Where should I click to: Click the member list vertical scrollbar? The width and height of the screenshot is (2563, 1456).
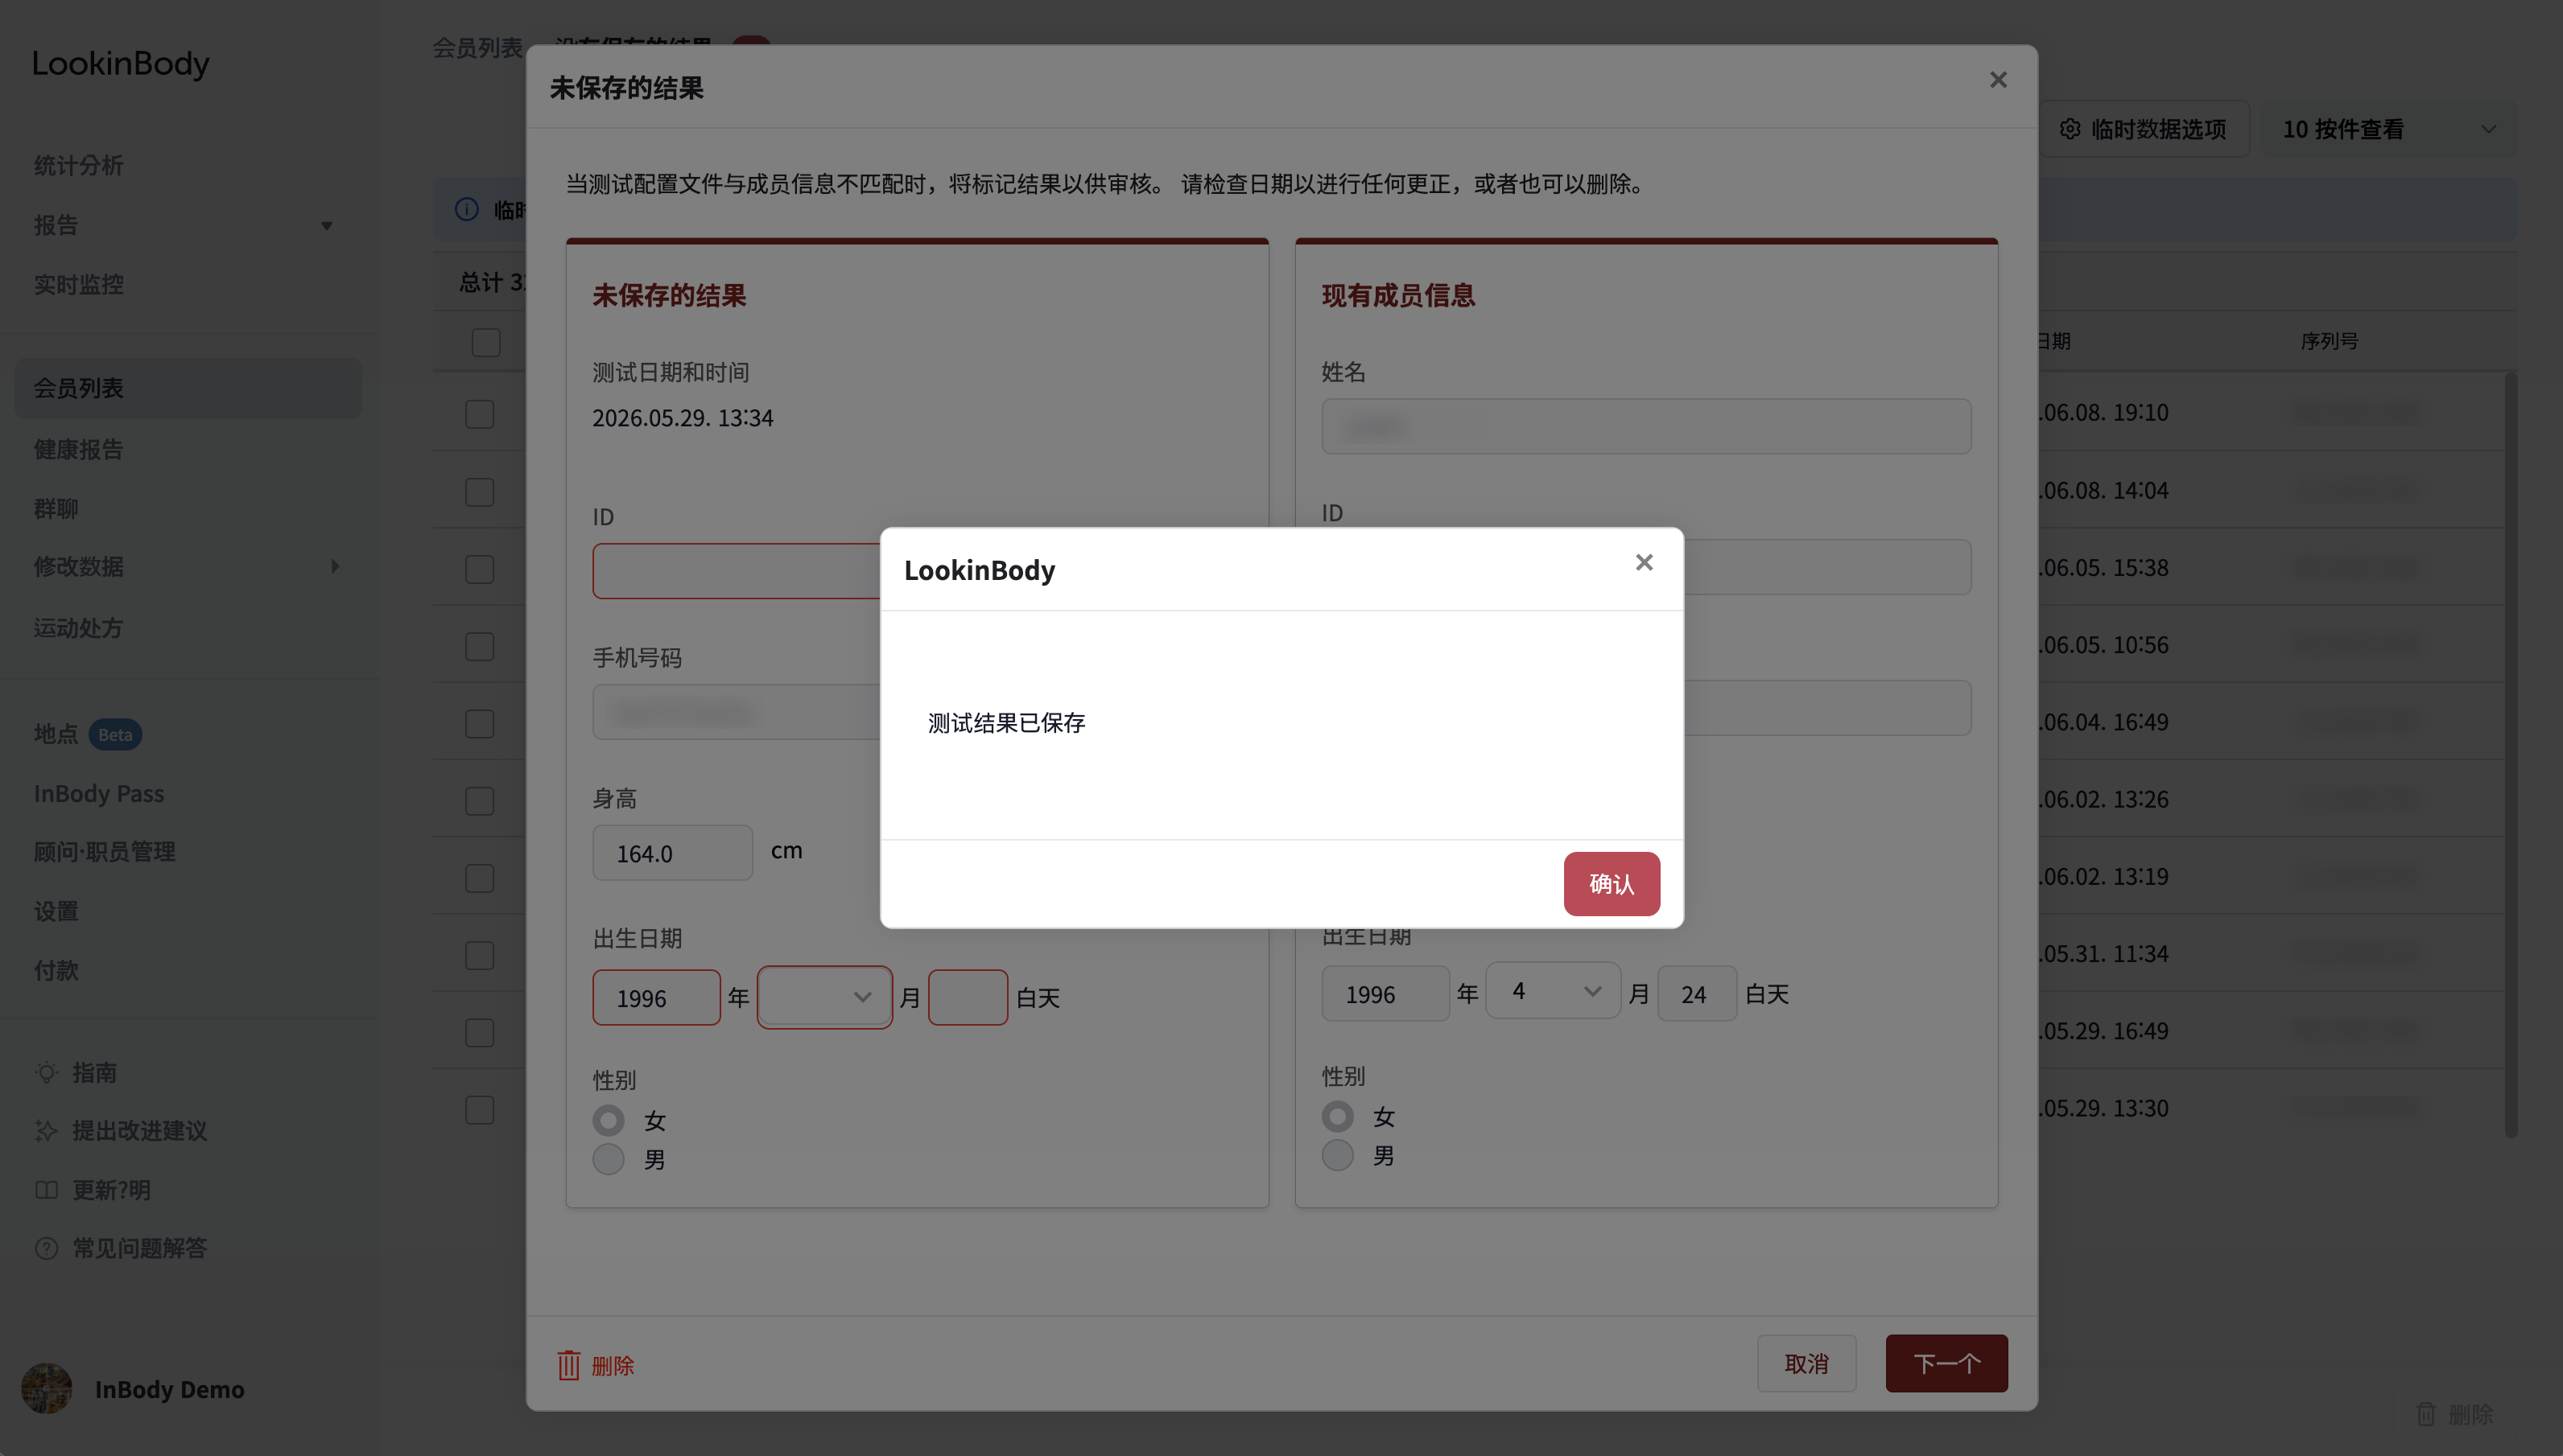point(2510,755)
